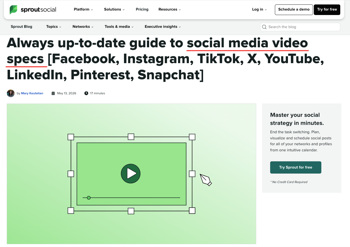Click the hero video illustration image

pos(131,174)
